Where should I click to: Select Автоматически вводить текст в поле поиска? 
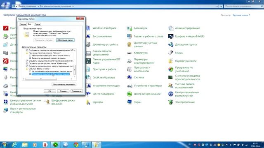(x=30, y=55)
